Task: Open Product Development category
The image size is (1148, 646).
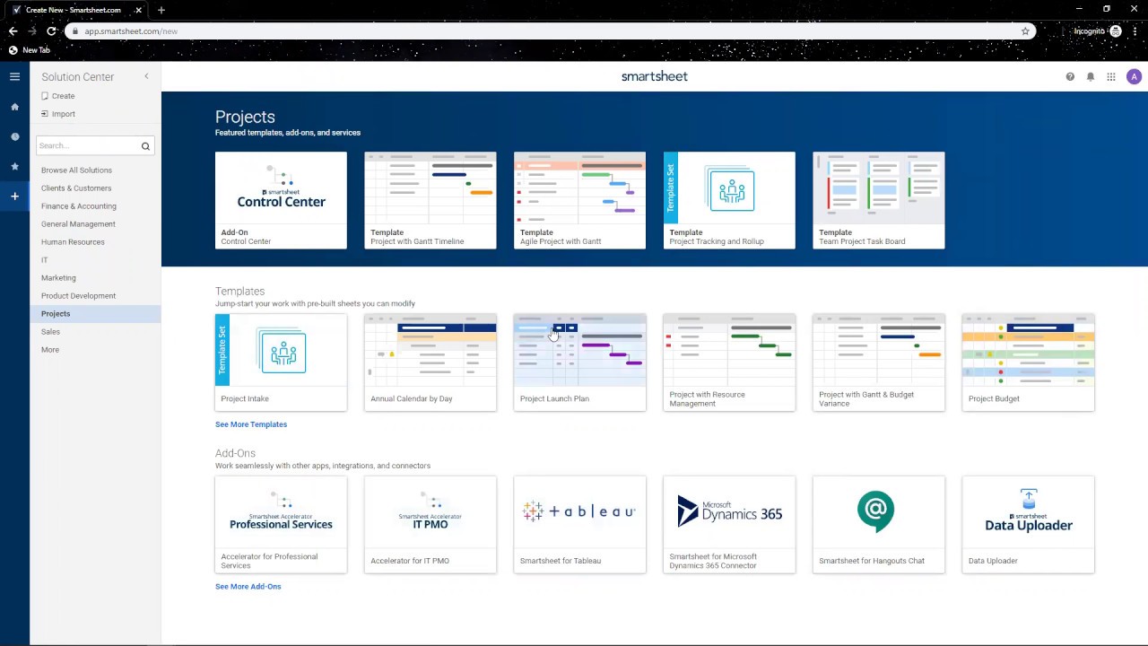Action: pos(78,296)
